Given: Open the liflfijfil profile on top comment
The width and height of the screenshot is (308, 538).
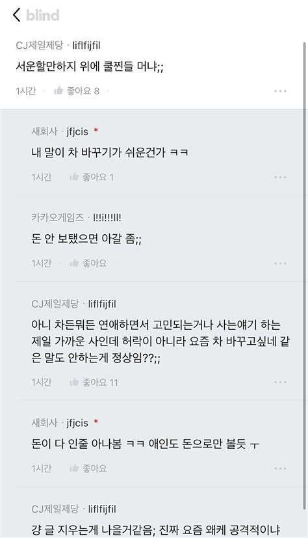Looking at the screenshot, I should 86,46.
